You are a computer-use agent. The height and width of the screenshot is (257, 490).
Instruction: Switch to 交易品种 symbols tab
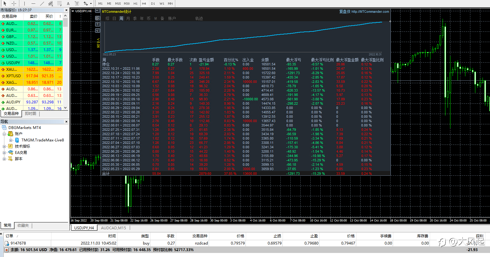(x=11, y=114)
